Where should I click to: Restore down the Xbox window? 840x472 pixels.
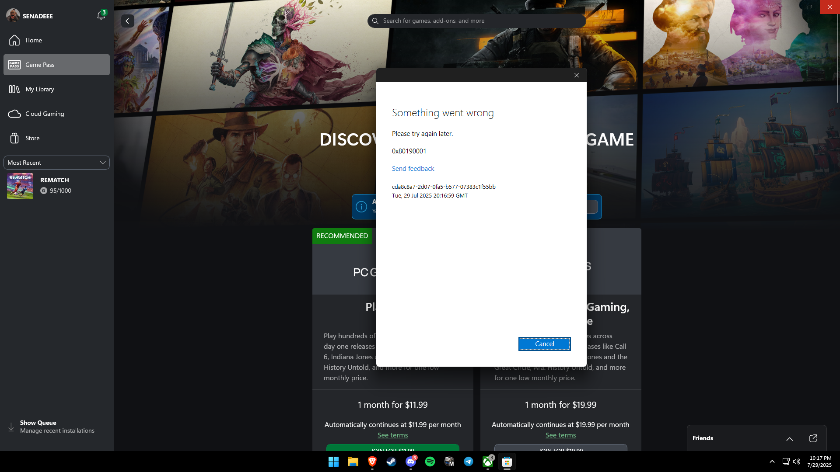click(810, 7)
